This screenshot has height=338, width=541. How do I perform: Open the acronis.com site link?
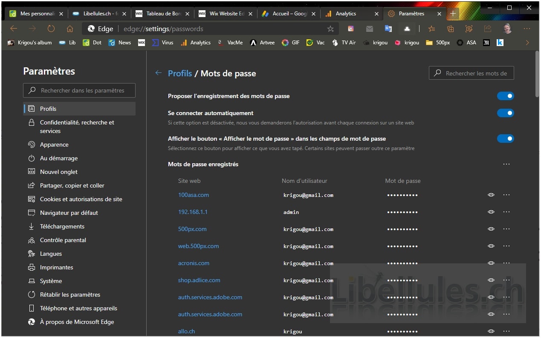[194, 263]
